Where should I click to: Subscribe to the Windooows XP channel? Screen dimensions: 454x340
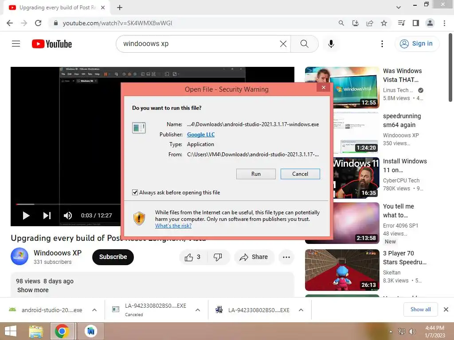pos(113,257)
